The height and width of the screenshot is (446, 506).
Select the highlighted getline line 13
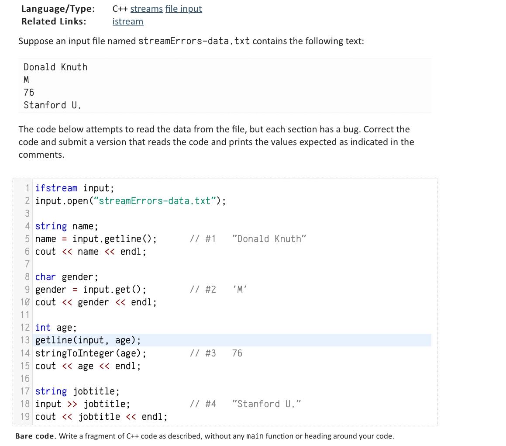87,340
